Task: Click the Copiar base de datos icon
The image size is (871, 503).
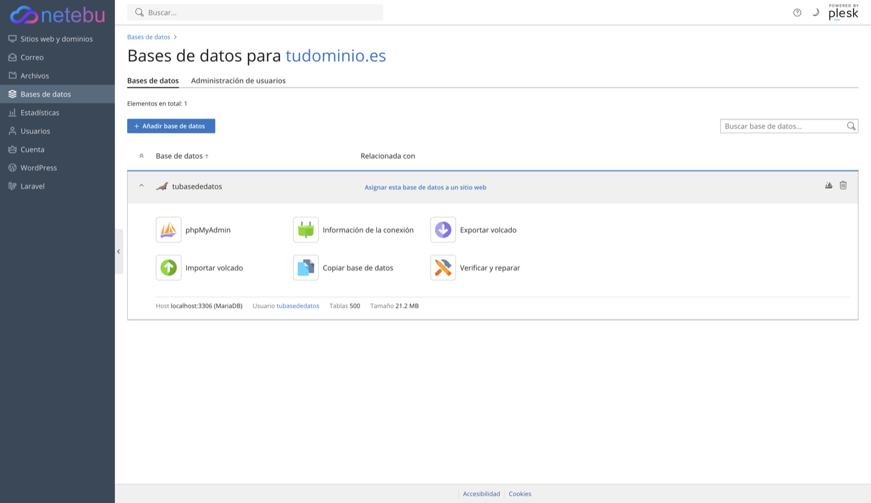Action: point(306,267)
